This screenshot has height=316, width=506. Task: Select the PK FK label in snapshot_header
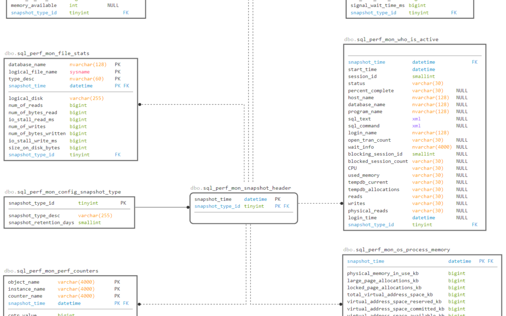281,206
